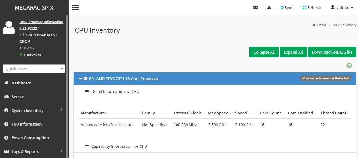Open the admin user dropdown

point(342,7)
